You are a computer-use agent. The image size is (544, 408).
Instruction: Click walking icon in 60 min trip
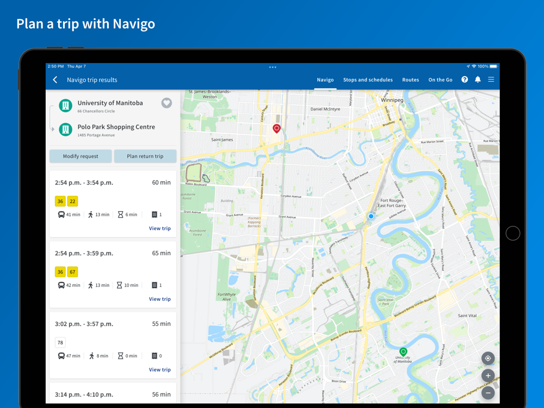click(90, 215)
